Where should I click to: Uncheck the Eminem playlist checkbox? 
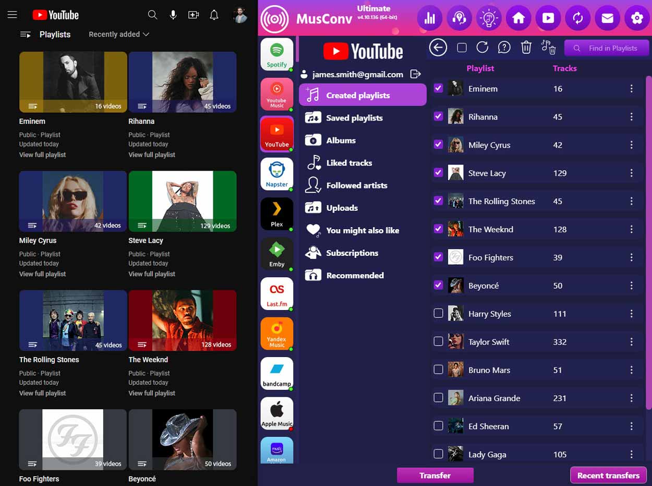(x=438, y=88)
